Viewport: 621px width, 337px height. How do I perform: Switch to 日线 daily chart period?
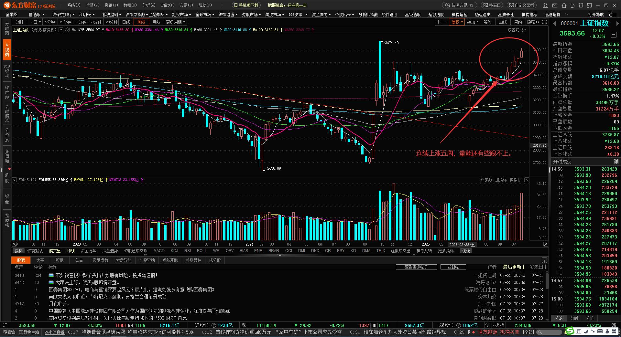pos(126,22)
